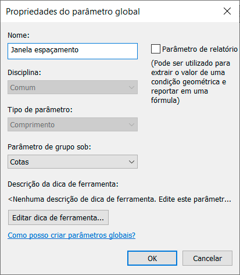This screenshot has height=275, width=240.
Task: Open the Tipo de parâmetro Comprimento dropdown
Action: (x=73, y=124)
